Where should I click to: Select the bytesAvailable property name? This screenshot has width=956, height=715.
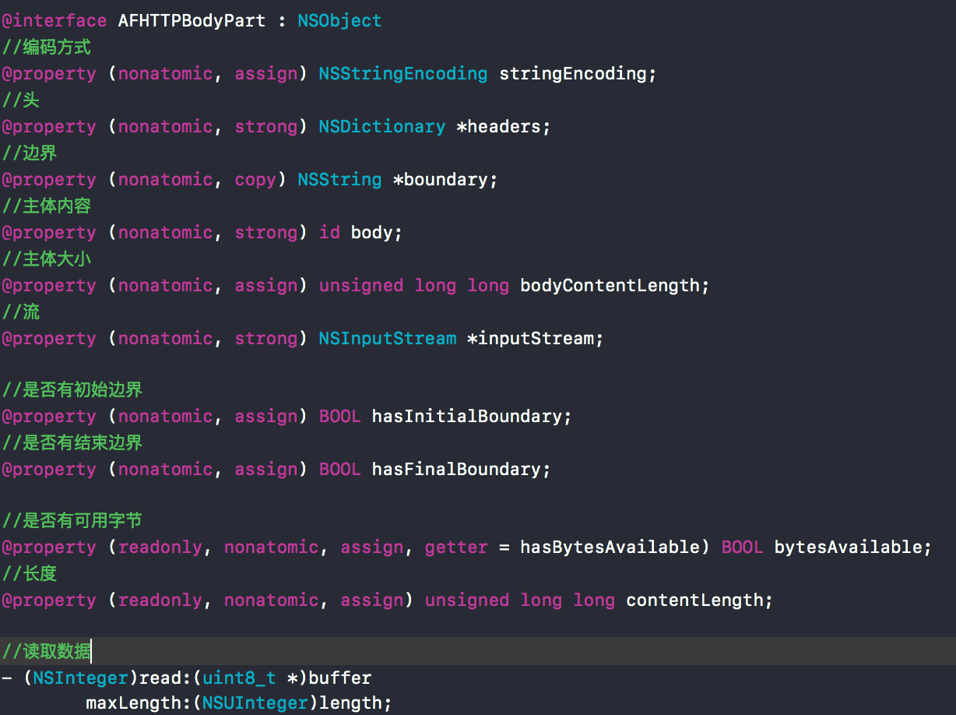[x=848, y=547]
